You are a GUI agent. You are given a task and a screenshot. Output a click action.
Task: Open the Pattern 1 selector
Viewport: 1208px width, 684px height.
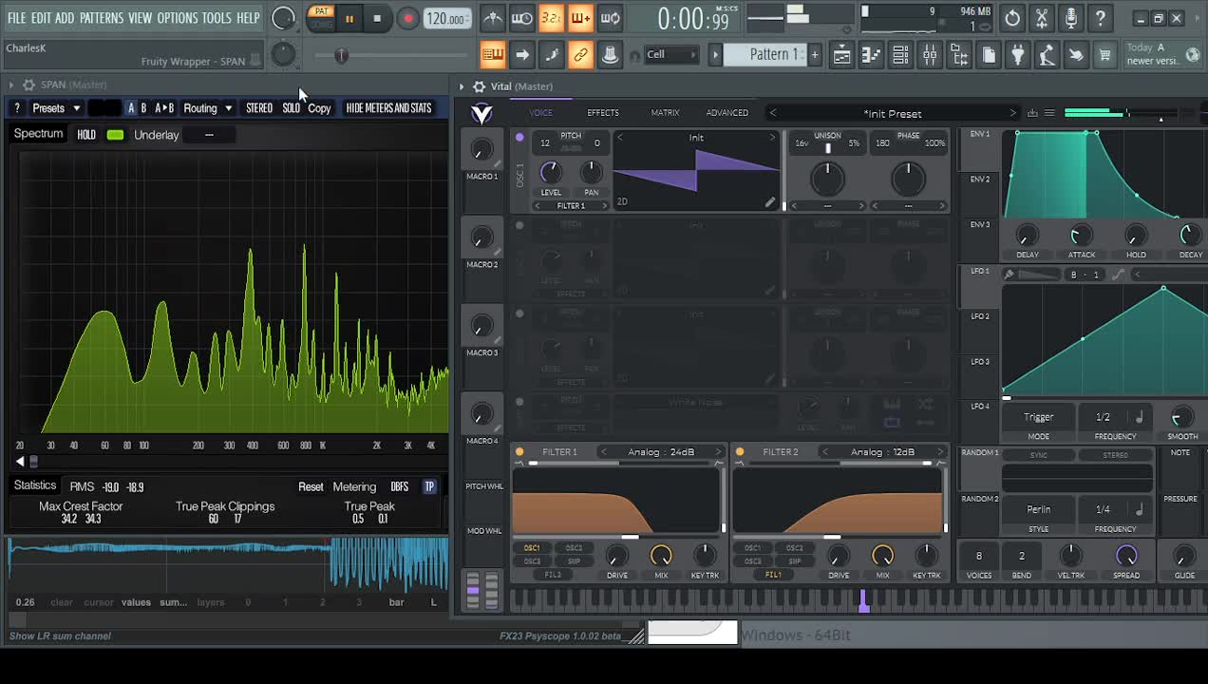point(764,54)
